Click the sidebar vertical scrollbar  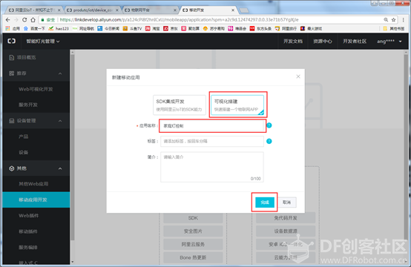pos(73,147)
